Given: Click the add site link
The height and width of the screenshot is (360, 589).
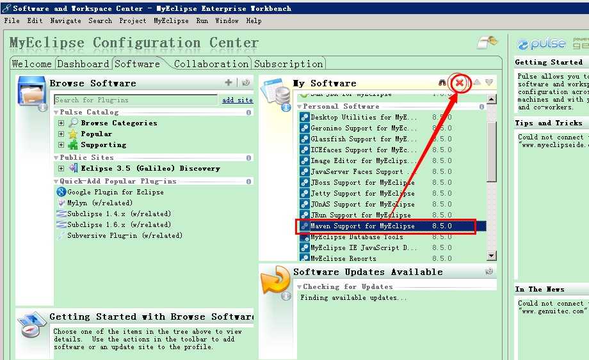Looking at the screenshot, I should click(x=238, y=100).
